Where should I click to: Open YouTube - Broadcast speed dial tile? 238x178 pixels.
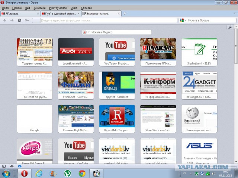click(x=117, y=52)
